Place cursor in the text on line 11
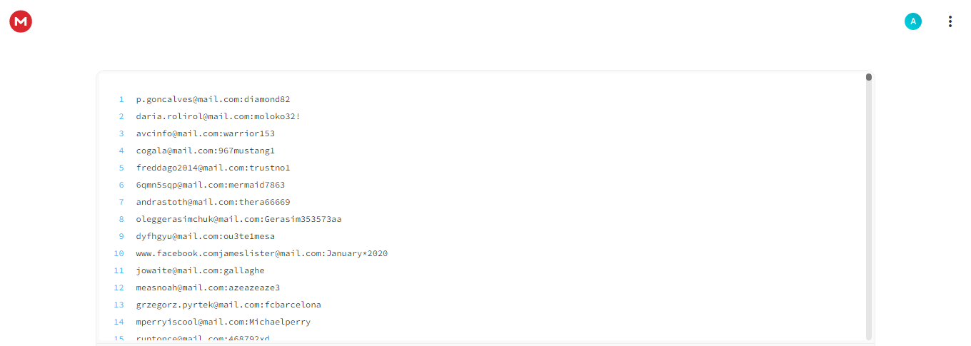 201,270
